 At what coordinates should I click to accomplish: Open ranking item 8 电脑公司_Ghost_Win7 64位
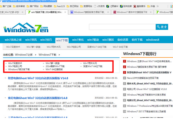click(150, 100)
